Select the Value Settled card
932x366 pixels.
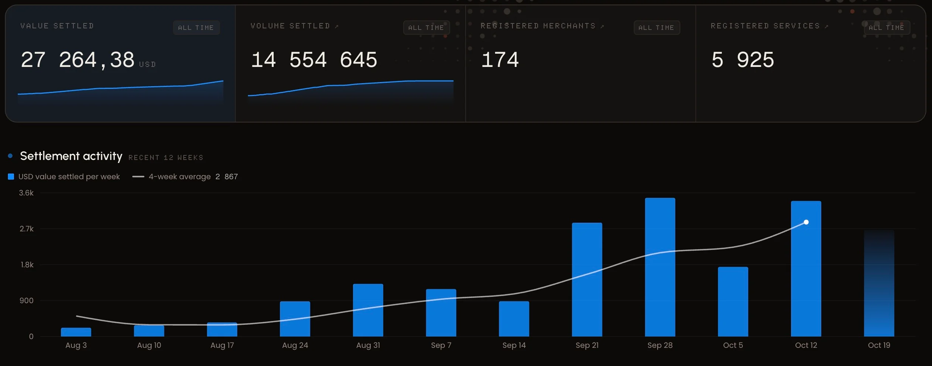click(x=121, y=64)
